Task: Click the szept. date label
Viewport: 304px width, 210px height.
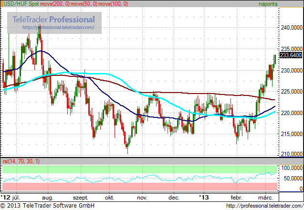Action: click(81, 198)
